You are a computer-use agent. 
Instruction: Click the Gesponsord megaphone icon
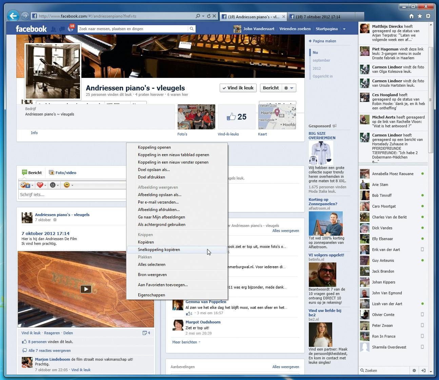click(x=334, y=126)
